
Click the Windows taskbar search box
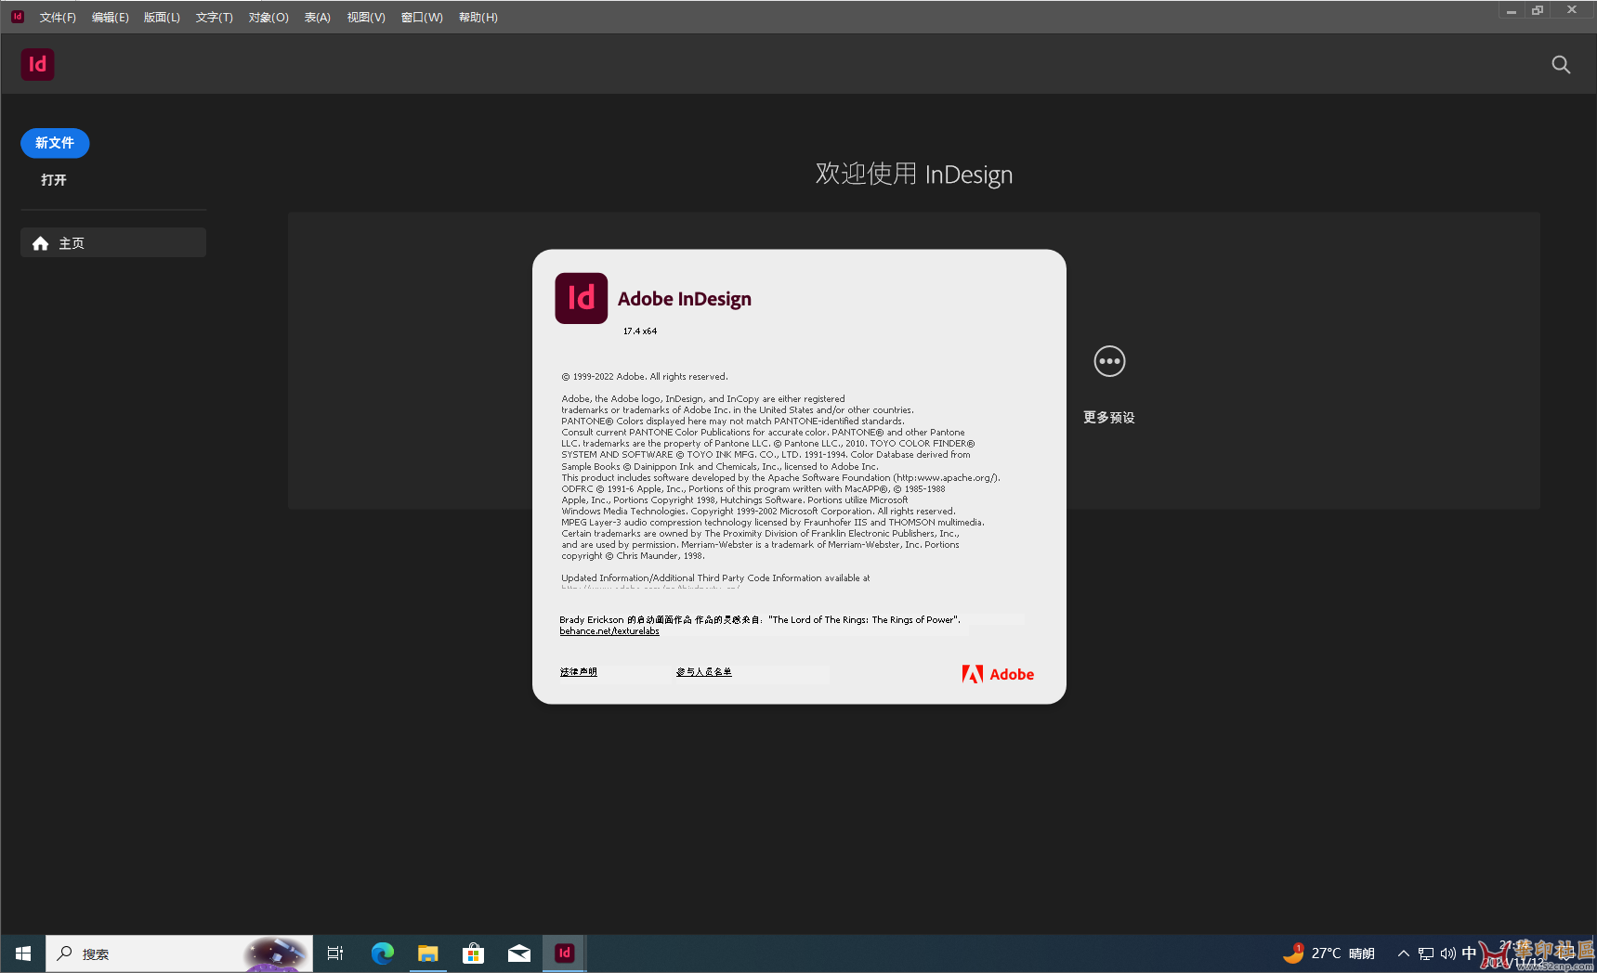pyautogui.click(x=179, y=954)
